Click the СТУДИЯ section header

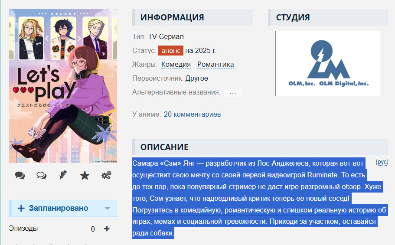click(x=328, y=17)
